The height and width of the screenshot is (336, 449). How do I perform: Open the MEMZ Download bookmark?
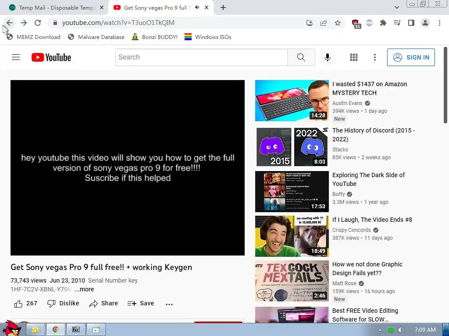33,37
